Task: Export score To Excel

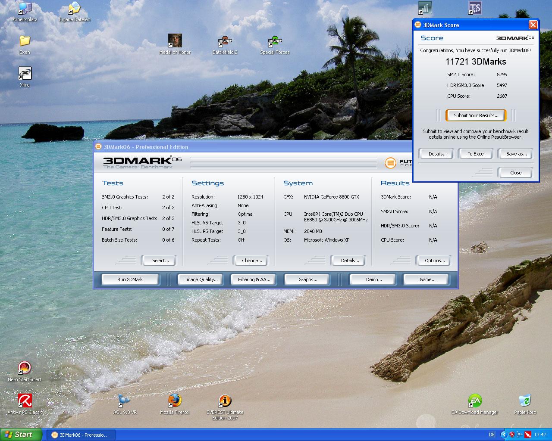Action: 476,154
